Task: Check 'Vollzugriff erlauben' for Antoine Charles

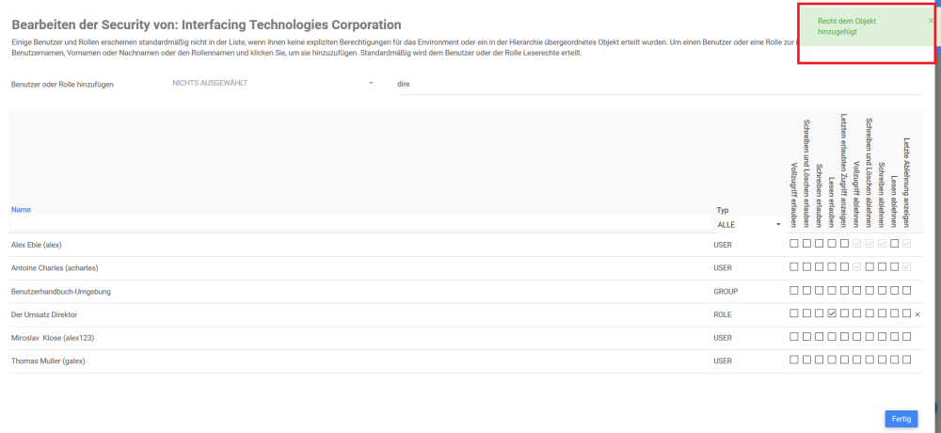Action: (x=794, y=266)
